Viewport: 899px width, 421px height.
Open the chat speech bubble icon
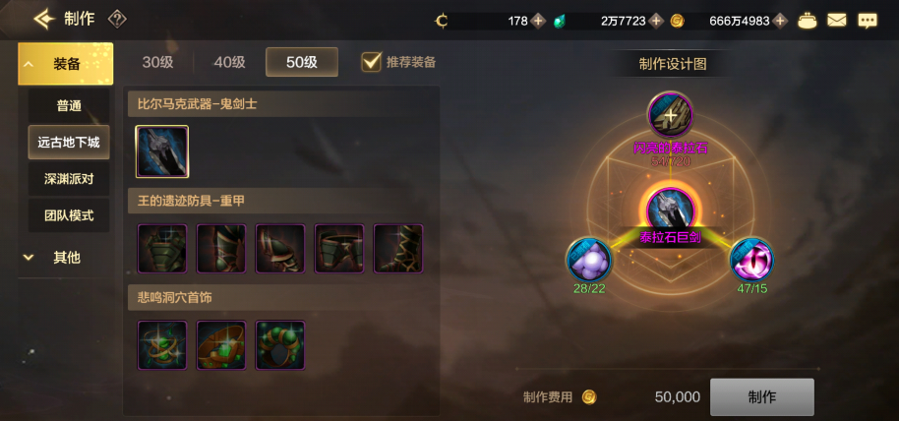(867, 22)
